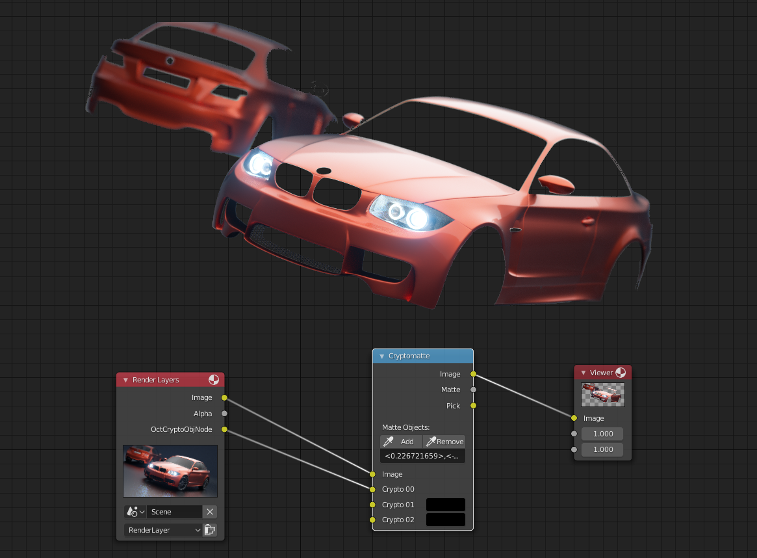Open the scene browse icon dropdown
Screen dimensions: 757x558
[135, 512]
